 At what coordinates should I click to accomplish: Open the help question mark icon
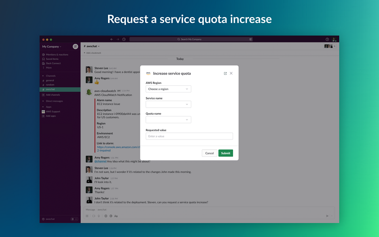click(327, 39)
